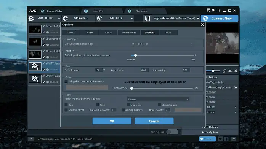Enable Using the custom subtitles color checkbox
The height and width of the screenshot is (149, 266).
tap(66, 81)
